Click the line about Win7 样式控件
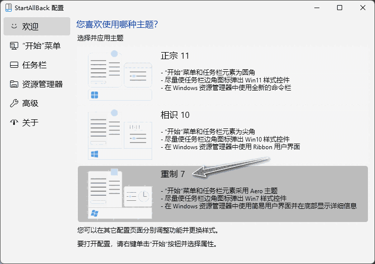This screenshot has width=375, height=264. (x=223, y=198)
